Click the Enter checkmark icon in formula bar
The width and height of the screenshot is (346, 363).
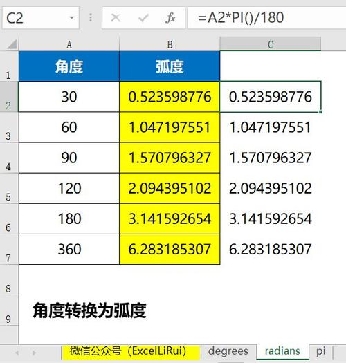143,18
